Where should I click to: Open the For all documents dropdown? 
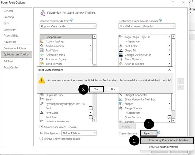point(147,26)
